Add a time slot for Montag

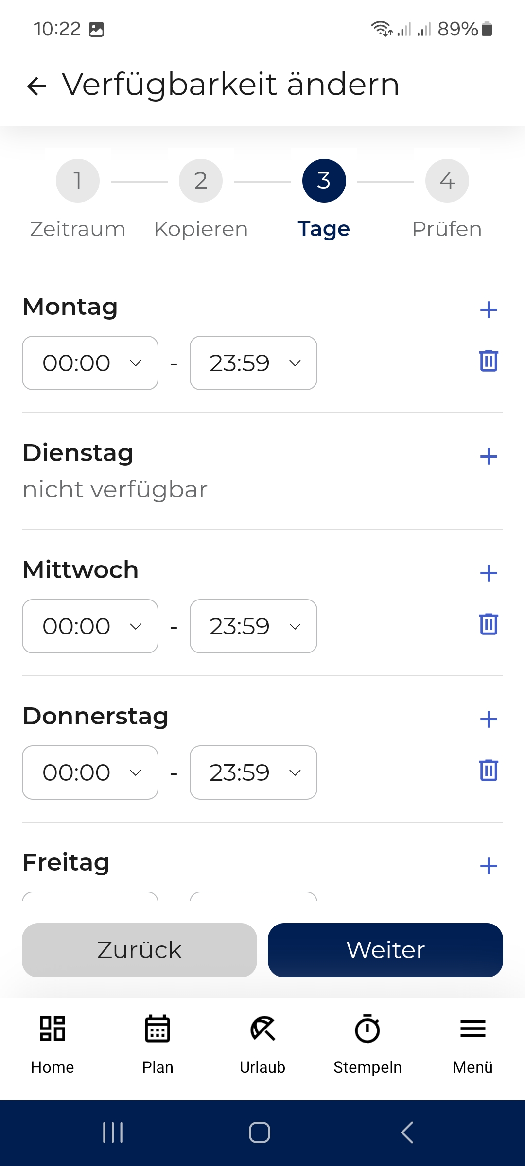489,310
